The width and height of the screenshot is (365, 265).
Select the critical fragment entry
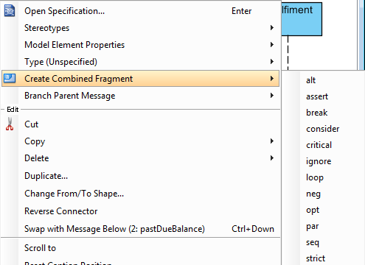click(319, 145)
